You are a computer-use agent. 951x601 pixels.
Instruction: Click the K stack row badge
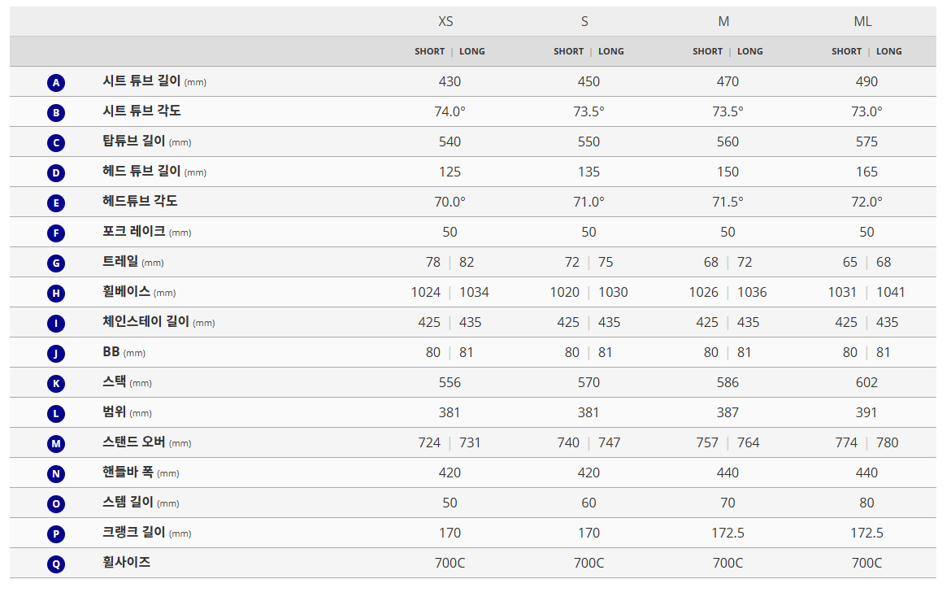click(55, 383)
